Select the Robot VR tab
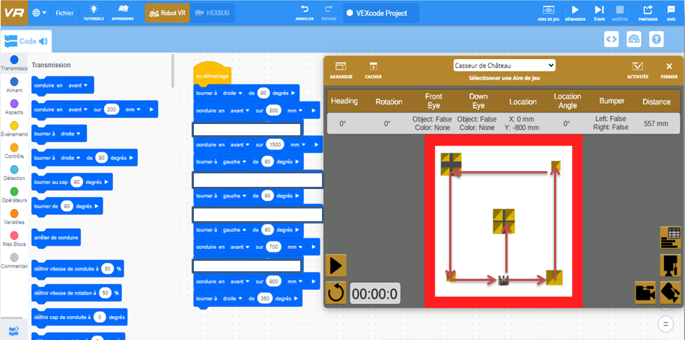The height and width of the screenshot is (340, 685). pyautogui.click(x=167, y=13)
